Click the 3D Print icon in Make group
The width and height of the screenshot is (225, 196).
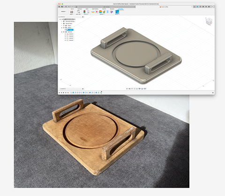click(x=72, y=12)
